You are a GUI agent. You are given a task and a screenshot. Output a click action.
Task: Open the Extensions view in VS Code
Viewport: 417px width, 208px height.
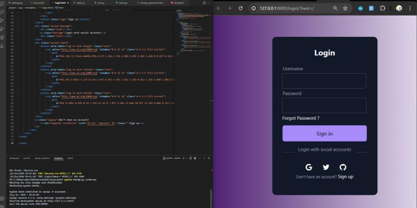(x=2, y=37)
